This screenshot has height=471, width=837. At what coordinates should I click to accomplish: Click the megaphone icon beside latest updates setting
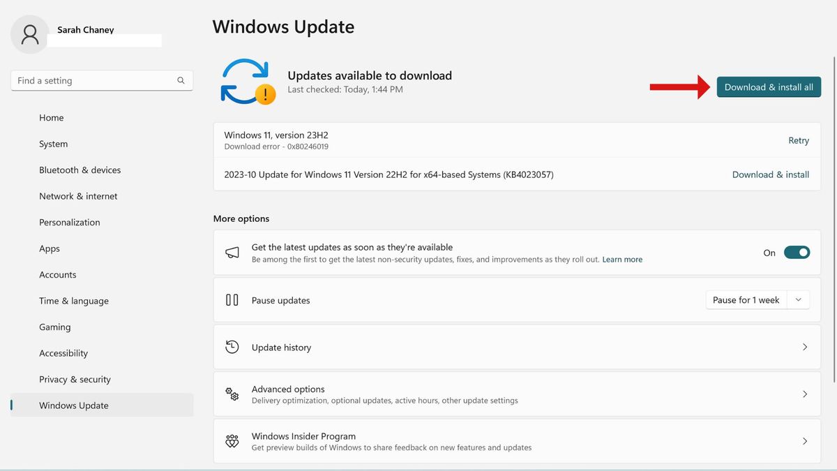pyautogui.click(x=232, y=252)
